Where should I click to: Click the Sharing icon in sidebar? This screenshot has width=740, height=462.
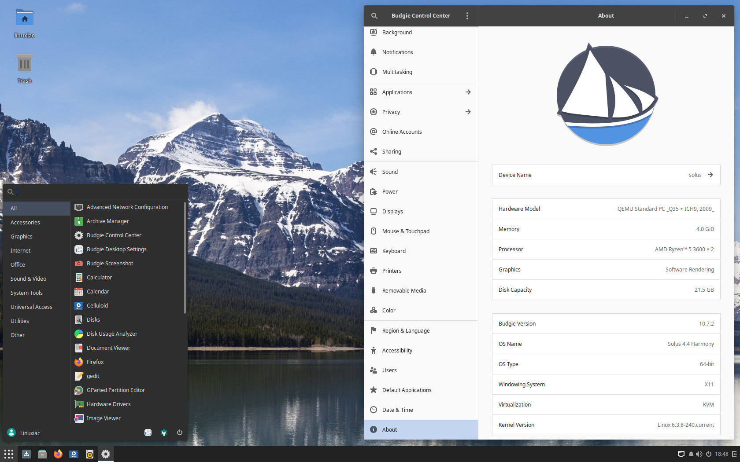pyautogui.click(x=374, y=151)
